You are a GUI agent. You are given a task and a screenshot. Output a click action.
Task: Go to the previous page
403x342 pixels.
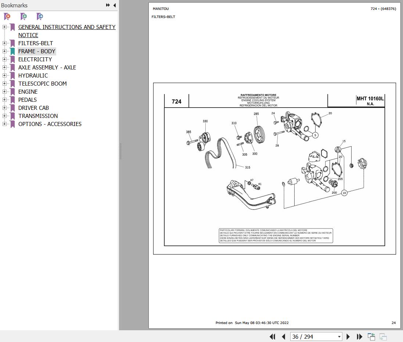click(284, 336)
